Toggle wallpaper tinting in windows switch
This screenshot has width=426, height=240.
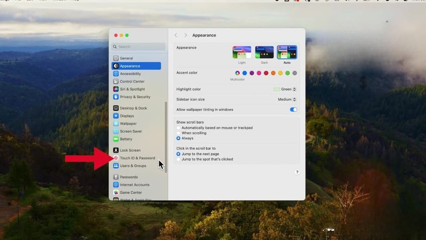pyautogui.click(x=293, y=110)
